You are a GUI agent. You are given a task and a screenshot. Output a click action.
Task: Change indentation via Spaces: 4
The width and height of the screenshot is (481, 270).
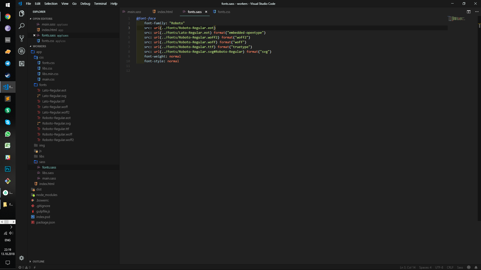pos(425,267)
